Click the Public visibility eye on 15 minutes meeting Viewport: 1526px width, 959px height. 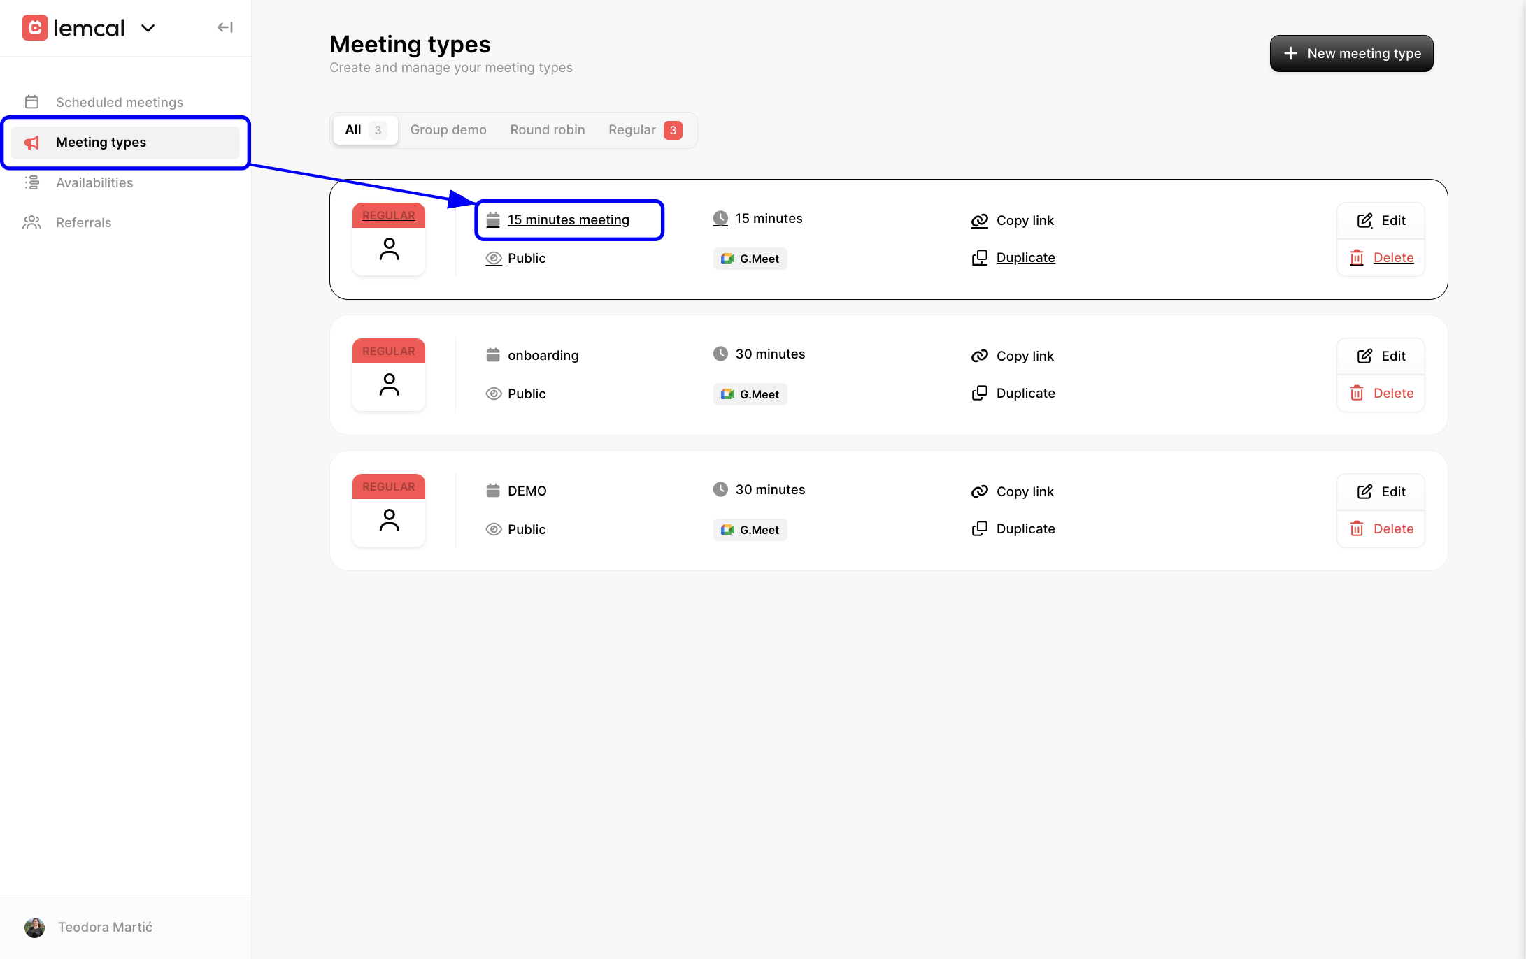(494, 258)
